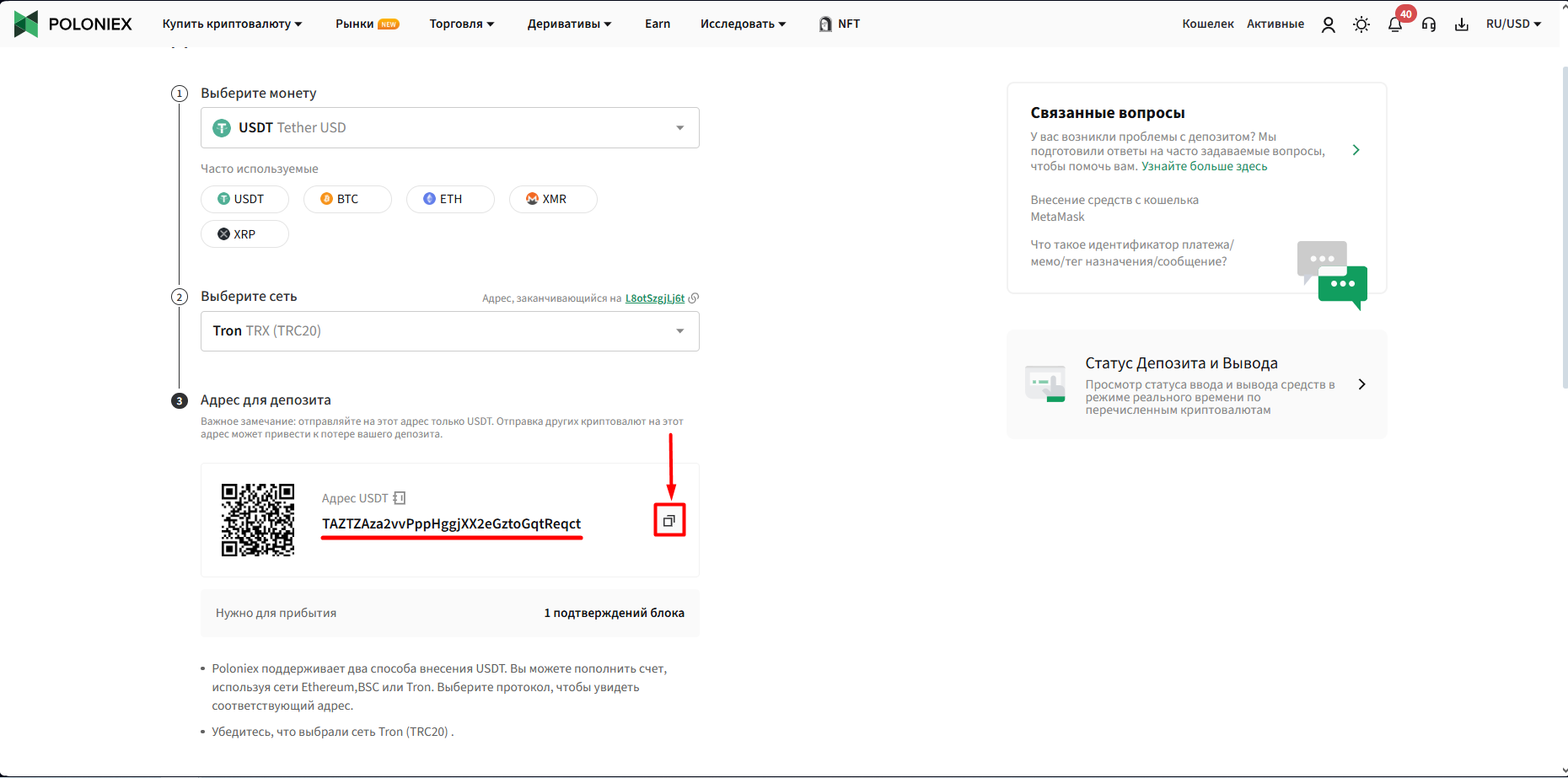Click the Статус Депозита и Вывода title
Screen dimensions: 1568x778
(x=1181, y=363)
